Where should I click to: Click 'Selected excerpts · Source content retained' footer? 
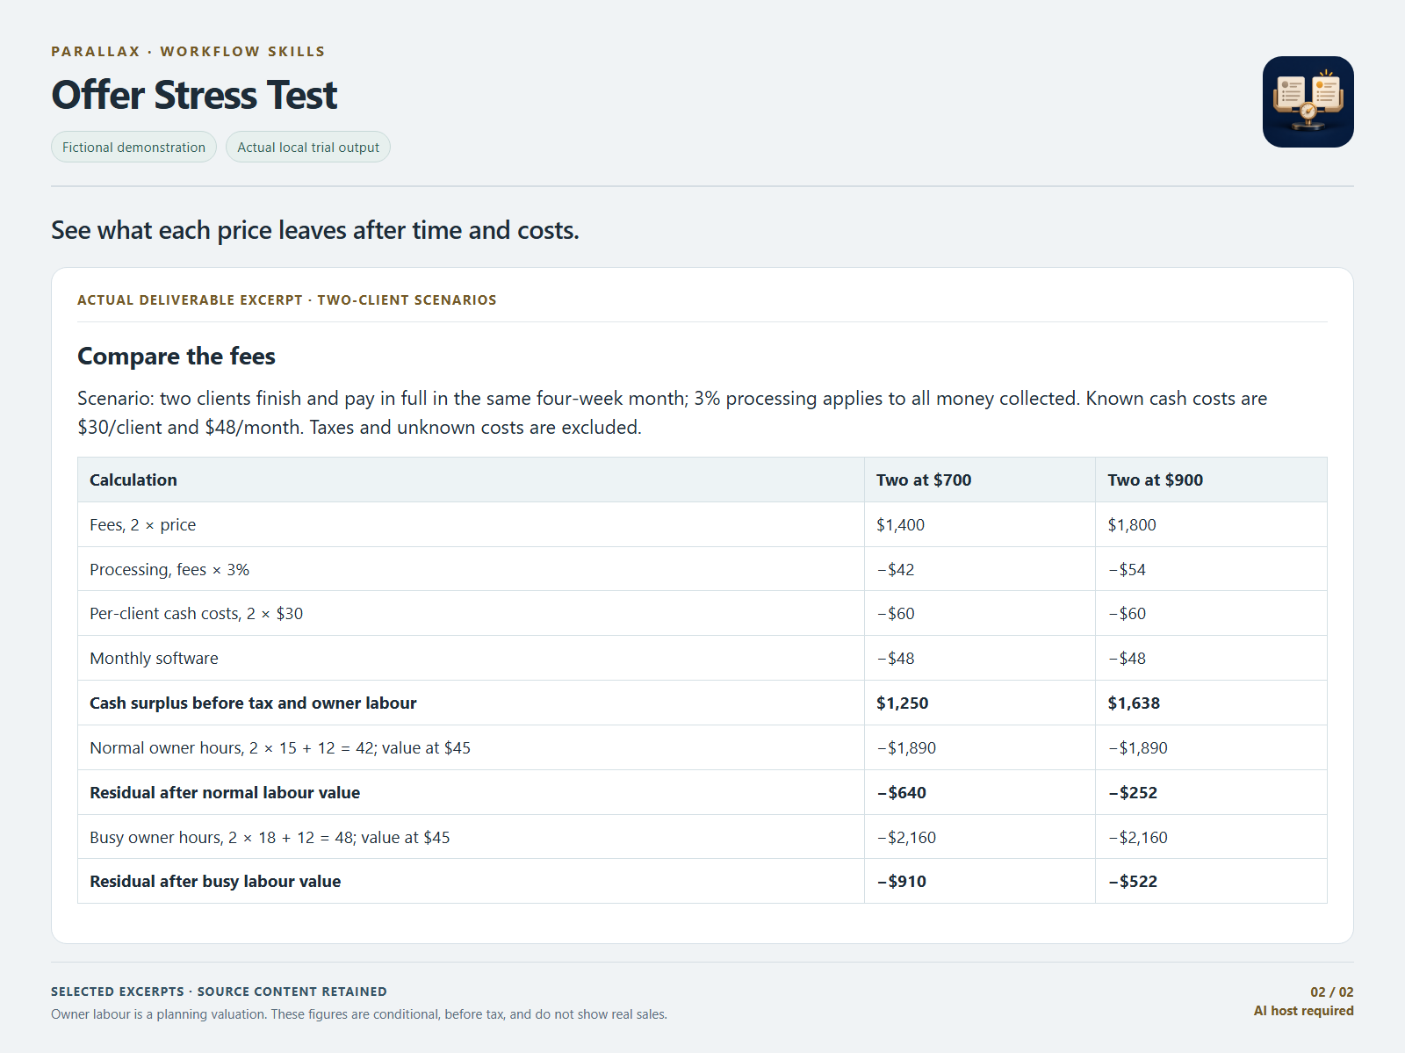(x=219, y=991)
